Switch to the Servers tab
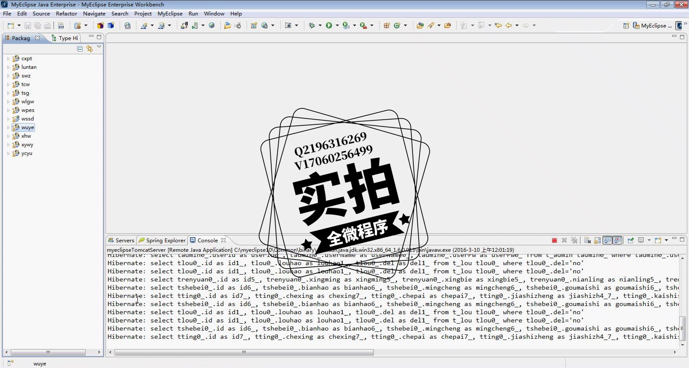This screenshot has width=689, height=368. [121, 240]
